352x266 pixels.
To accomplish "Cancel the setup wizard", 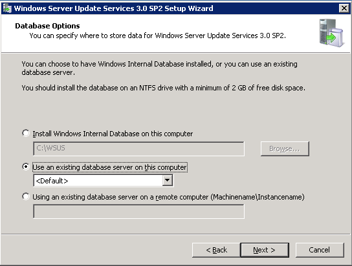I will pyautogui.click(x=320, y=250).
